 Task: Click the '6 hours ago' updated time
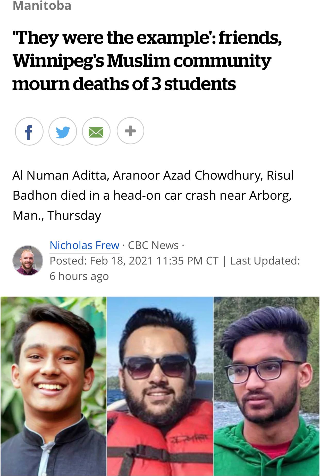click(79, 276)
